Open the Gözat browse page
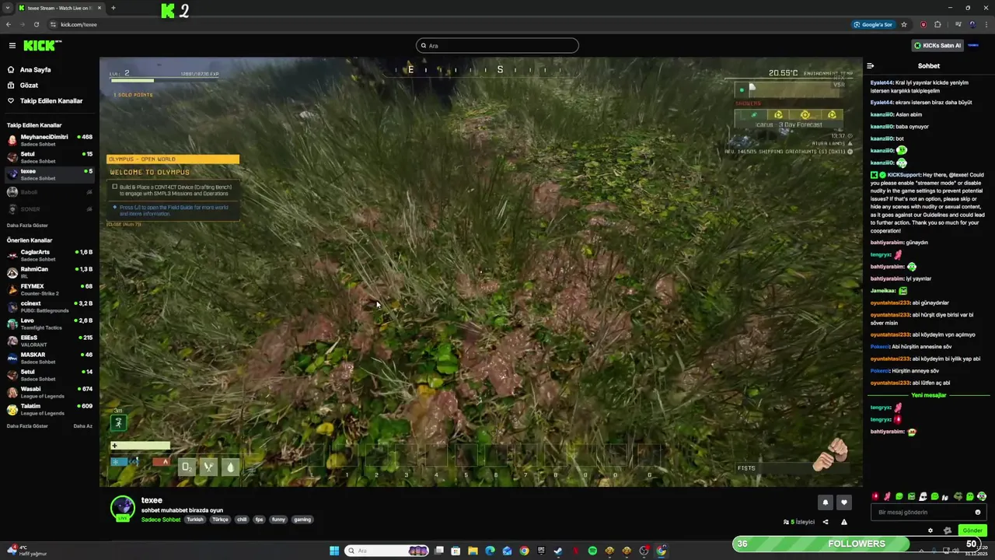The image size is (995, 560). coord(23,86)
